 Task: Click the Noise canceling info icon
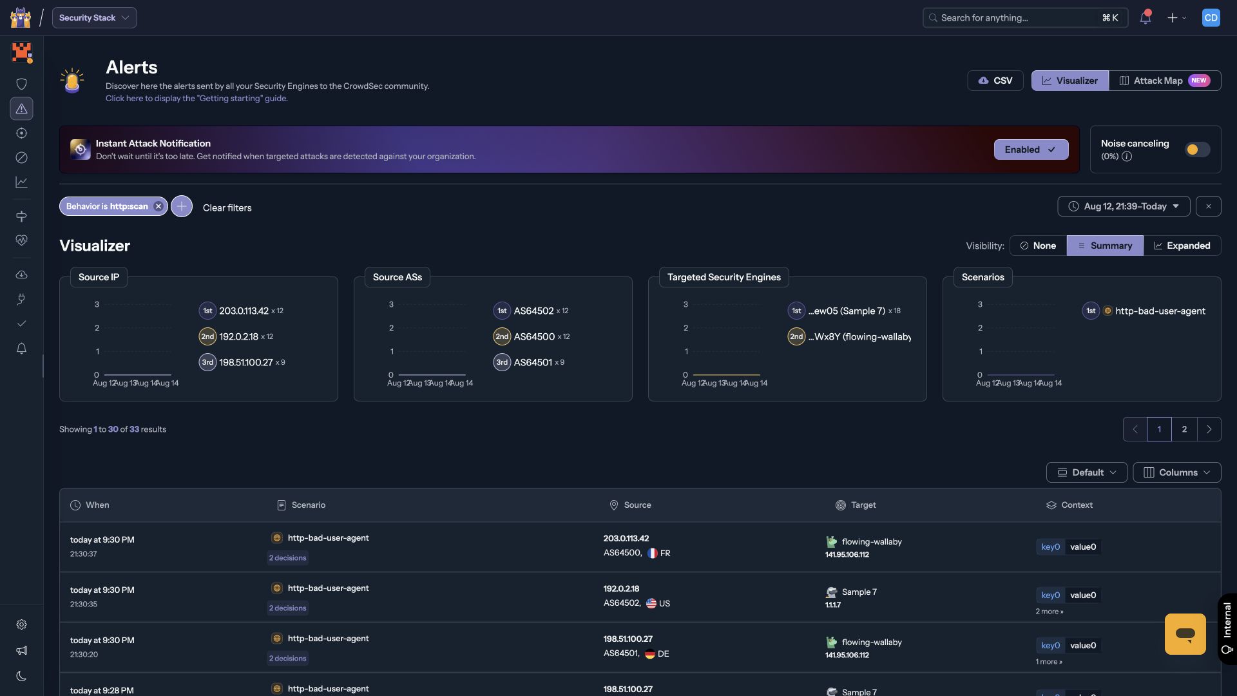pyautogui.click(x=1126, y=157)
